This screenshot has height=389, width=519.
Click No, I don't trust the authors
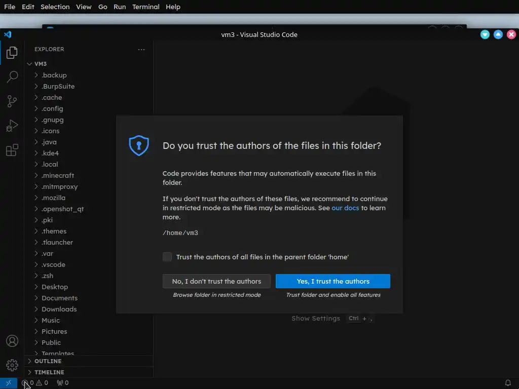coord(216,281)
